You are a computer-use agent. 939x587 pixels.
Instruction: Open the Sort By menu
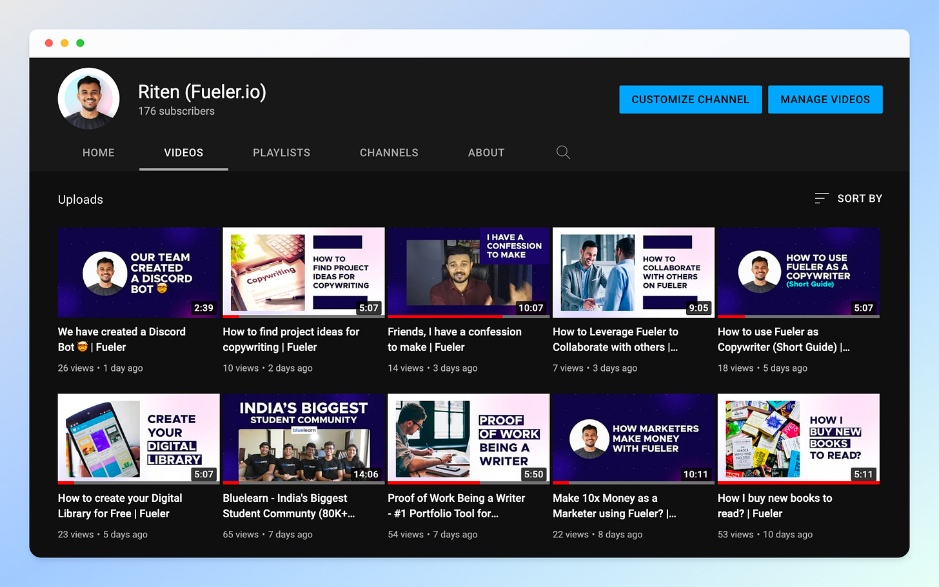(x=848, y=199)
